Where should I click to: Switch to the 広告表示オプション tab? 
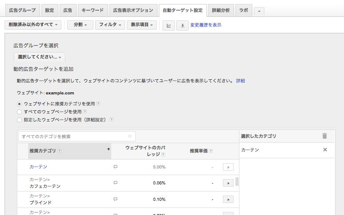coord(133,10)
